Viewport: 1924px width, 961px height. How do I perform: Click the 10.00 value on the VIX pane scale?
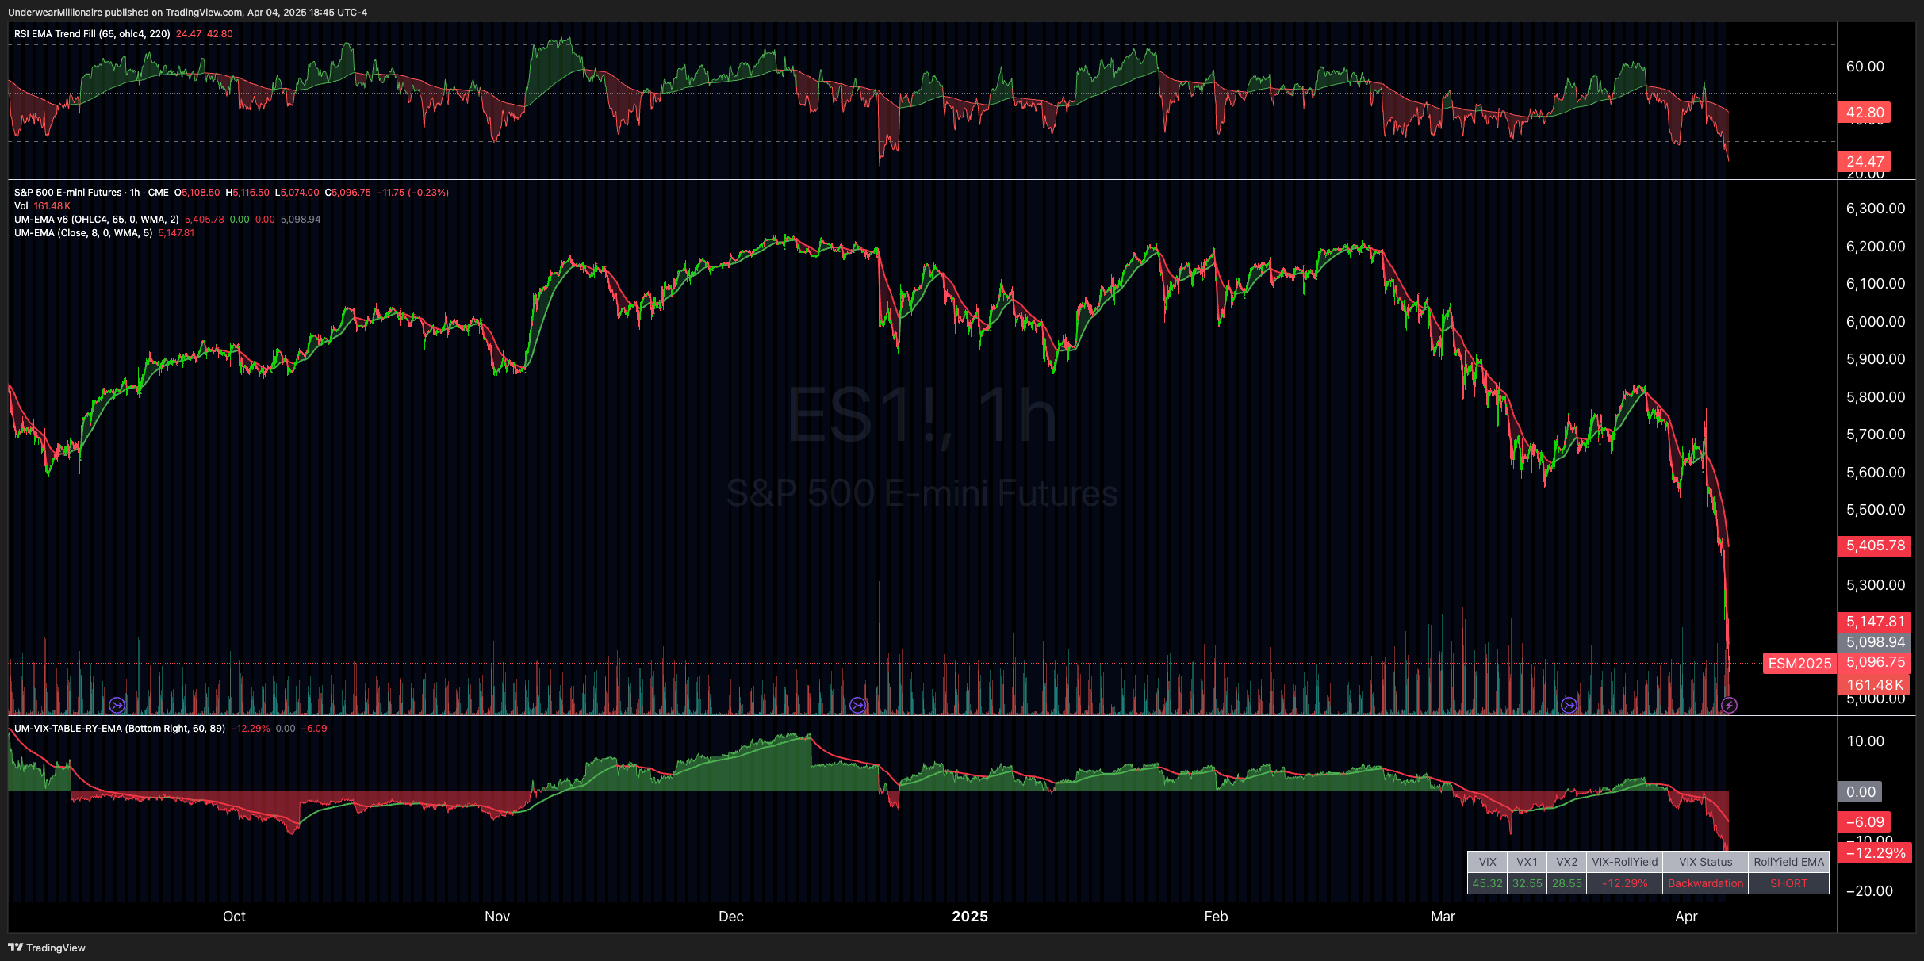(1865, 741)
